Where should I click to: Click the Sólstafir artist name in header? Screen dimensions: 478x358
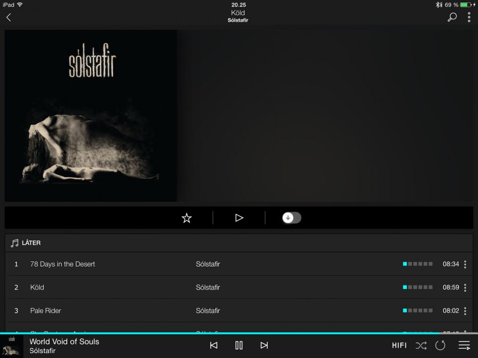238,20
